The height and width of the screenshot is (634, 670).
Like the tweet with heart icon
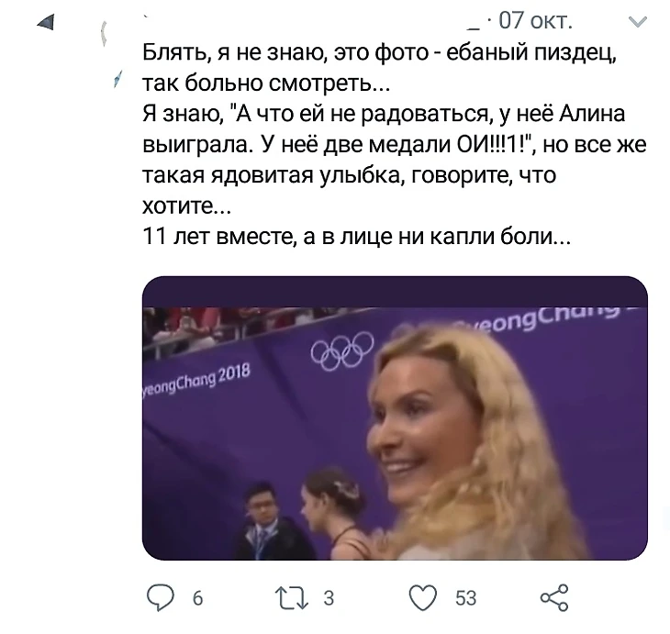click(x=425, y=598)
